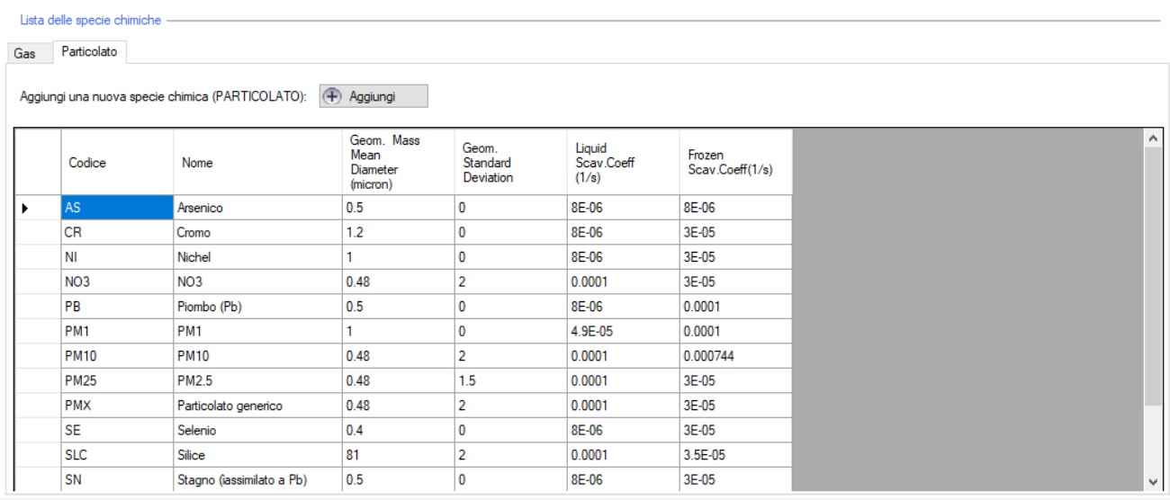Click the plus icon on Aggiungi button
This screenshot has width=1170, height=500.
tap(334, 96)
